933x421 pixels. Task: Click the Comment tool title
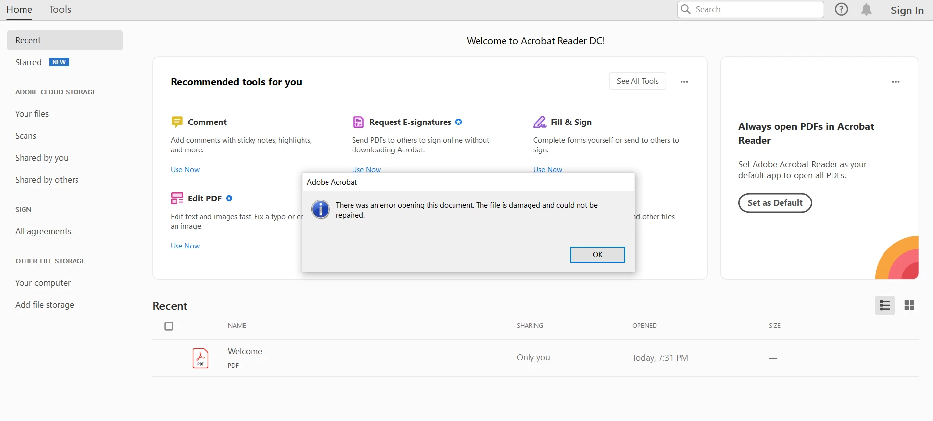tap(207, 122)
